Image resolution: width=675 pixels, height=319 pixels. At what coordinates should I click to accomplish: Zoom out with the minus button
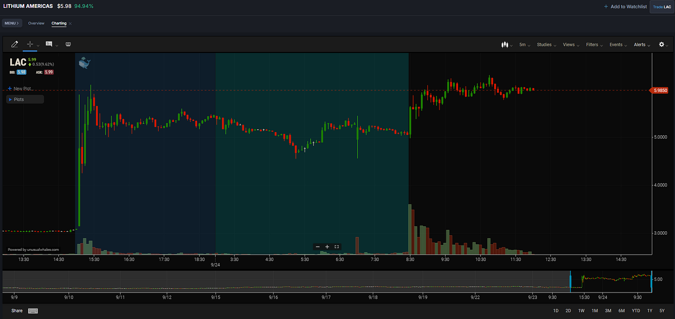coord(318,247)
